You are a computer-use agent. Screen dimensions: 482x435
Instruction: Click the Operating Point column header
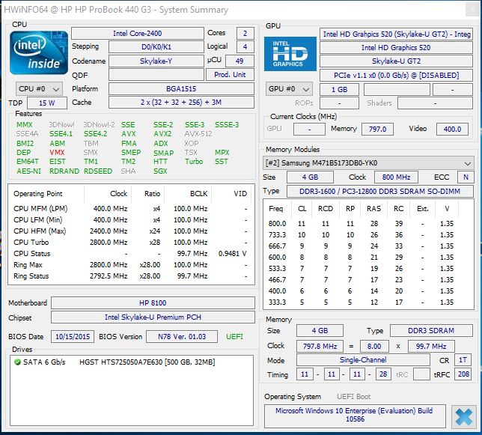(x=38, y=194)
